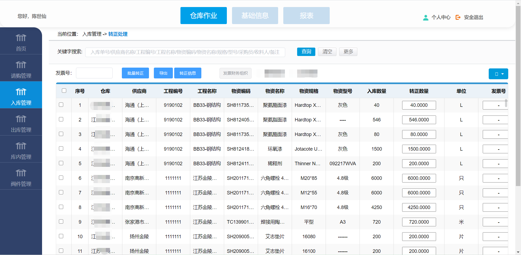
Task: Navigate to 库内管理 sidebar icon
Action: tap(21, 146)
